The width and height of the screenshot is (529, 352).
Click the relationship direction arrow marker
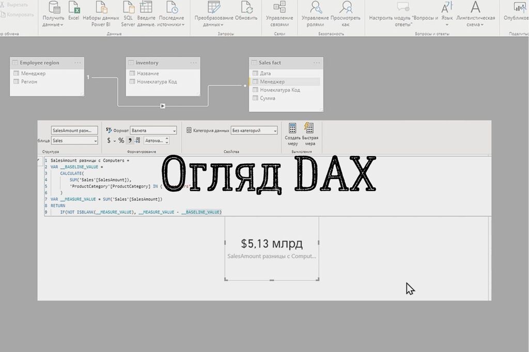(x=163, y=106)
